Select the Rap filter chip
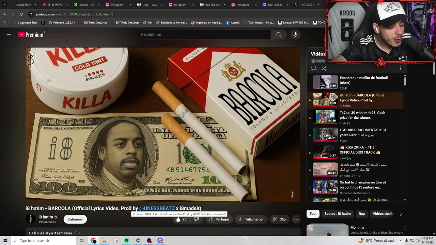 362,214
